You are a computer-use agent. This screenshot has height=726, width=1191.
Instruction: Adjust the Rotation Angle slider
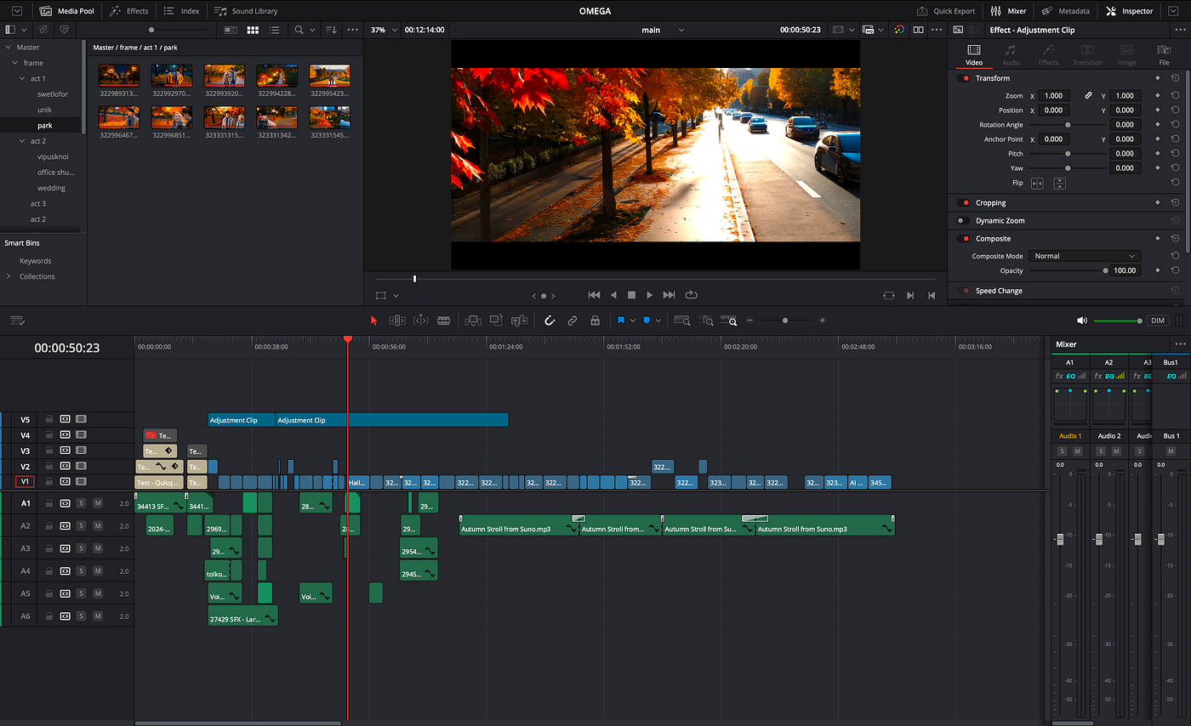coord(1068,125)
